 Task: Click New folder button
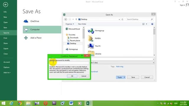pyautogui.click(x=82, y=24)
